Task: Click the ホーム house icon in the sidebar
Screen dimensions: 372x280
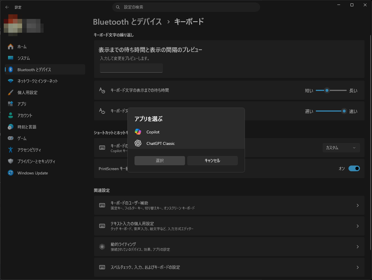Action: pyautogui.click(x=11, y=46)
